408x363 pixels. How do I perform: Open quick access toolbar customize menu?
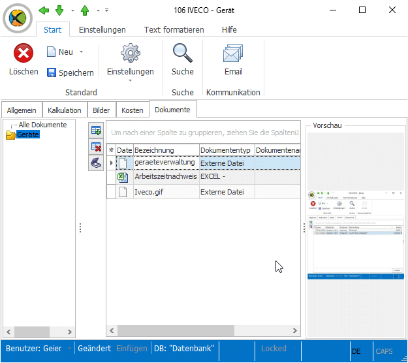pos(106,10)
